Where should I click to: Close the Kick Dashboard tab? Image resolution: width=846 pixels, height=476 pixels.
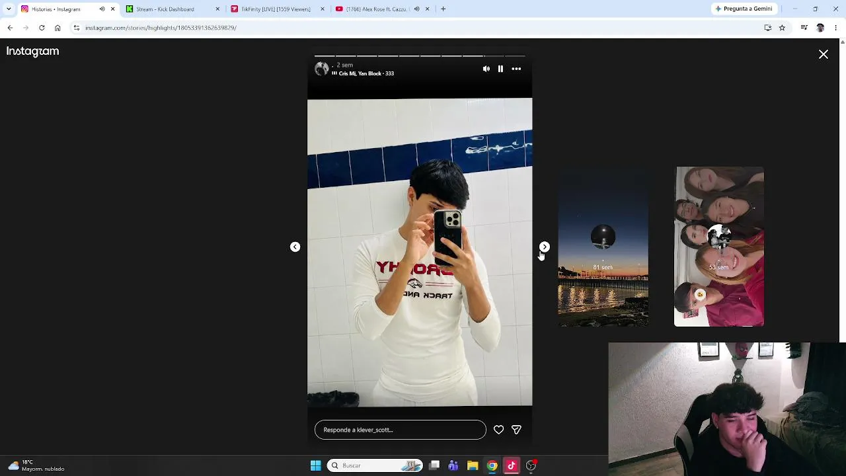point(217,9)
